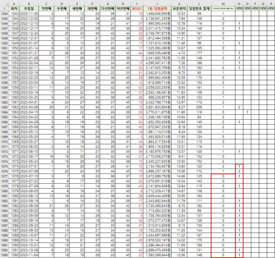Click sum value 92

[199, 73]
